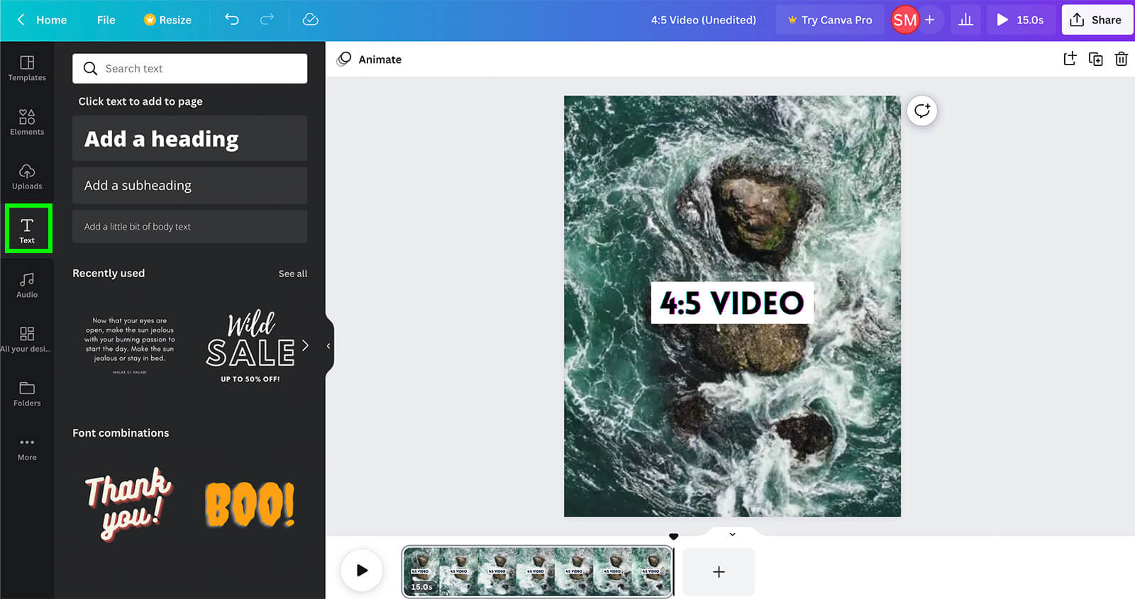The width and height of the screenshot is (1135, 599).
Task: Click Try Canva Pro
Action: point(829,20)
